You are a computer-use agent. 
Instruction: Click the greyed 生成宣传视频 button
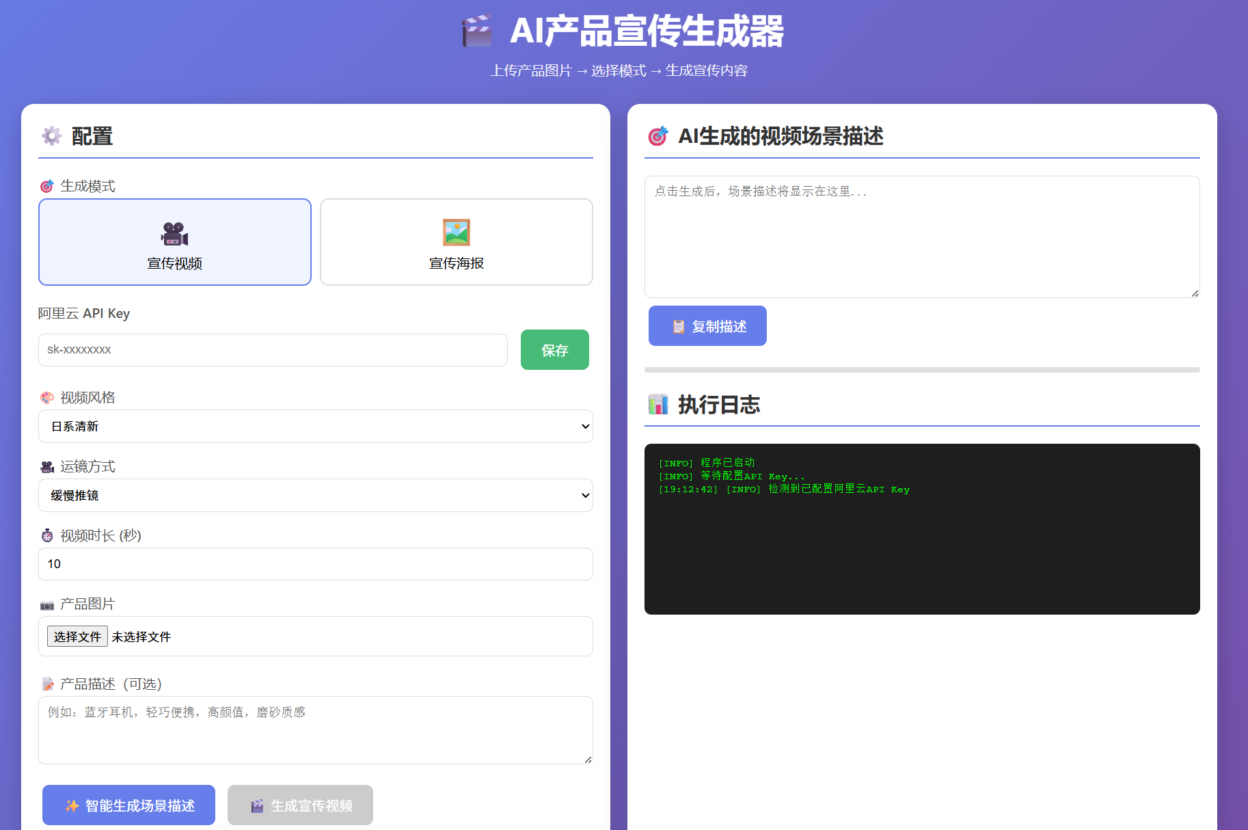301,805
